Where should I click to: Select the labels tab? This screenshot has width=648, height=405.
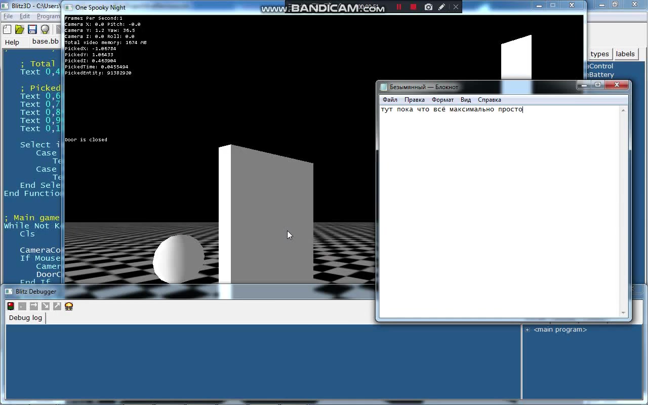pos(625,54)
